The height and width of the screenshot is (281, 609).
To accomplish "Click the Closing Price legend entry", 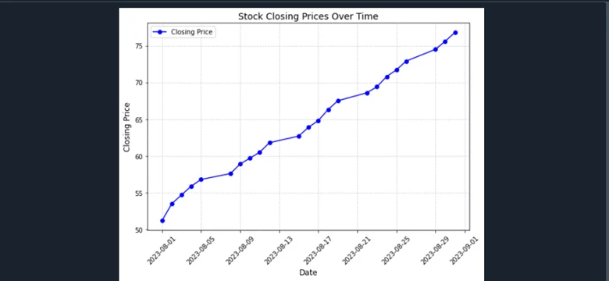I will tap(183, 32).
